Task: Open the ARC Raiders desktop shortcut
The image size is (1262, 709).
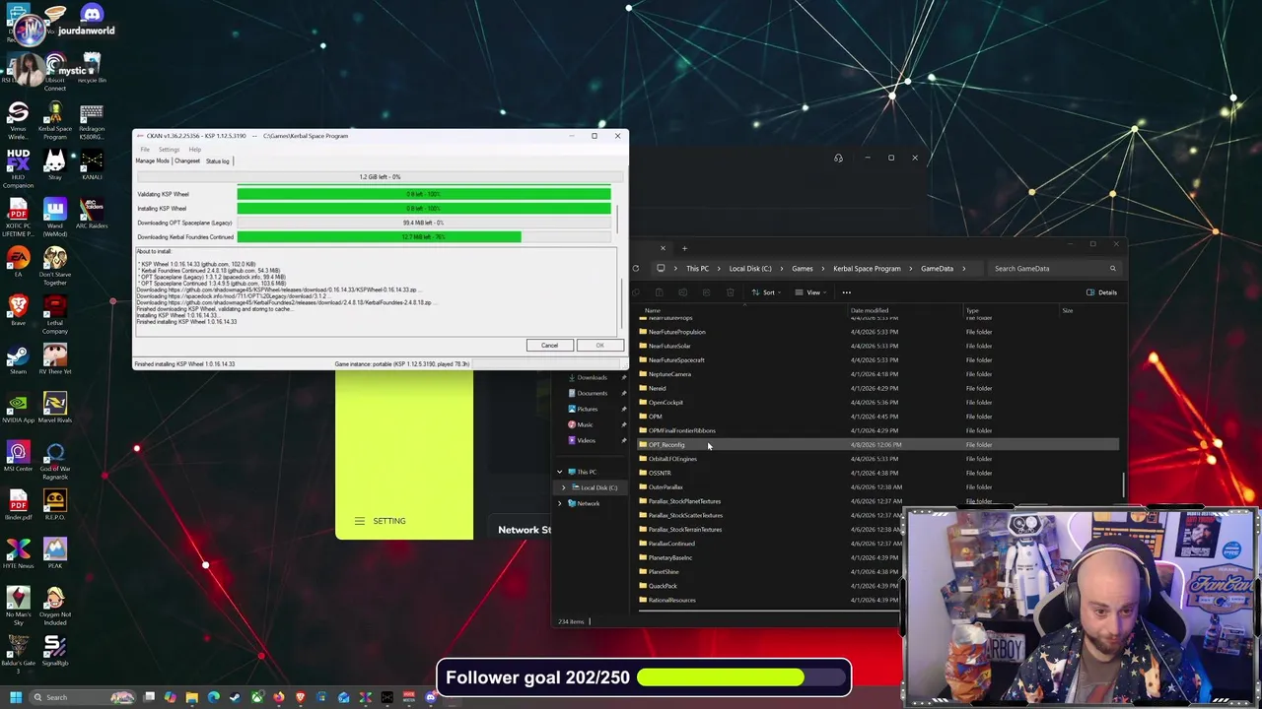Action: 92,214
